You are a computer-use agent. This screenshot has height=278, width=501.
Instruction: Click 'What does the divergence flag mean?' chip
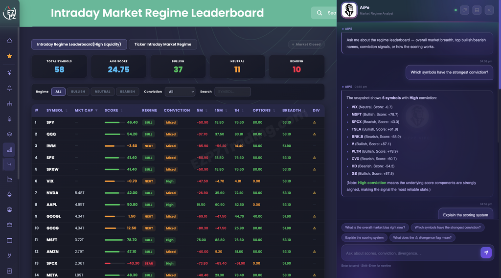(422, 238)
